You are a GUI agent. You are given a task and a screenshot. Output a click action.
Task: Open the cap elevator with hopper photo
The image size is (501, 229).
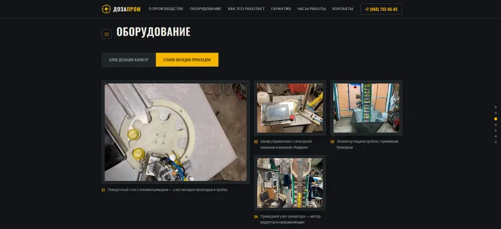point(366,108)
